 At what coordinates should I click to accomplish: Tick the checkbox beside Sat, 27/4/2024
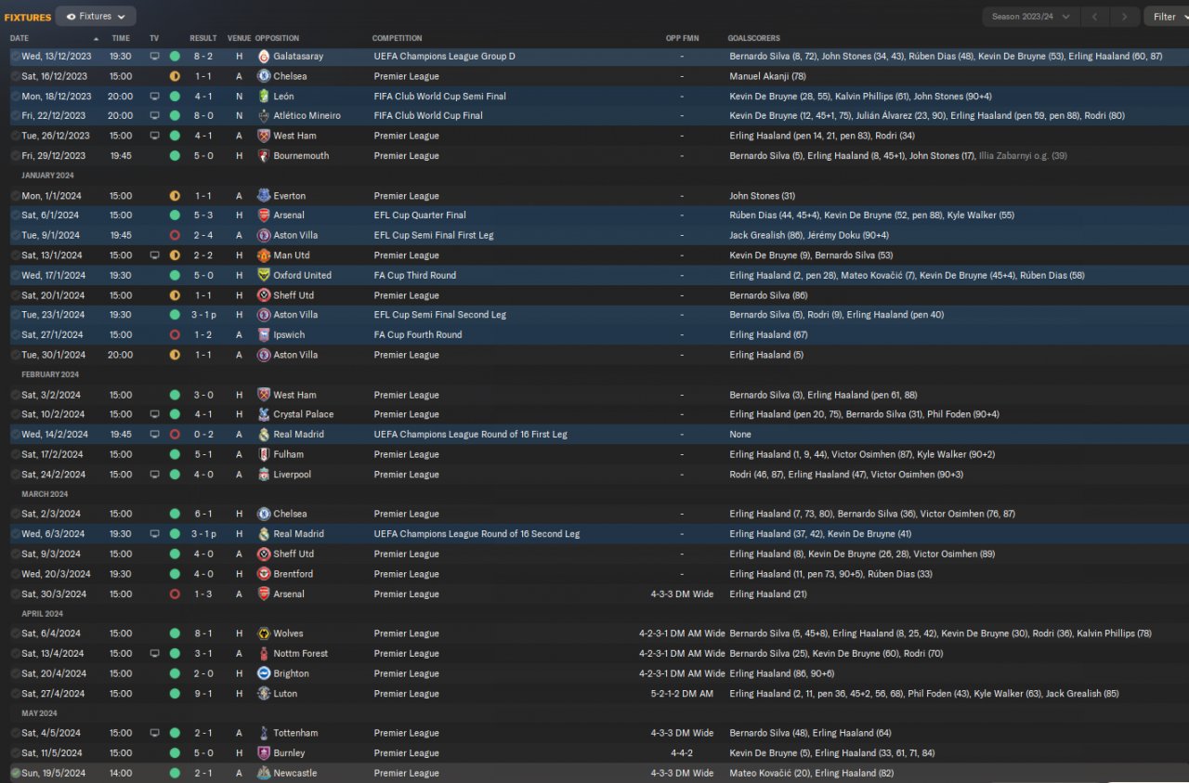tap(15, 694)
